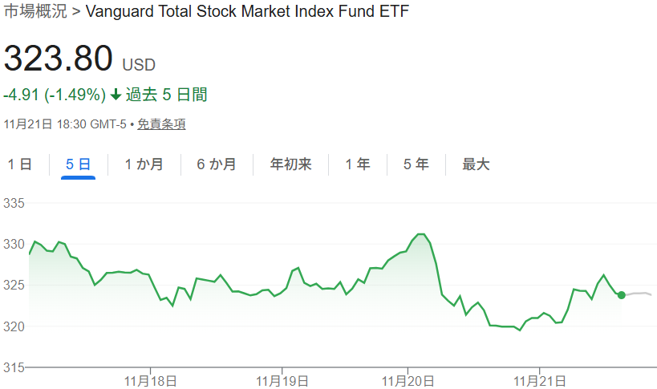This screenshot has width=657, height=389.
Task: Click the -4.91 (-1.49%) change text
Action: (x=55, y=95)
